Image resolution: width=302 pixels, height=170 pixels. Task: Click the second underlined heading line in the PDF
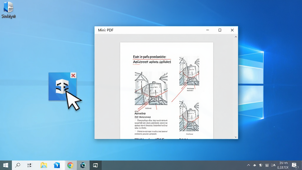[152, 62]
